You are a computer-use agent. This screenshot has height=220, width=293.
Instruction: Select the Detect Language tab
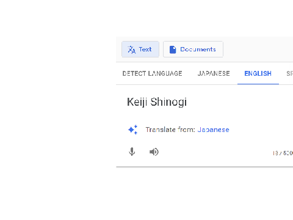point(152,73)
